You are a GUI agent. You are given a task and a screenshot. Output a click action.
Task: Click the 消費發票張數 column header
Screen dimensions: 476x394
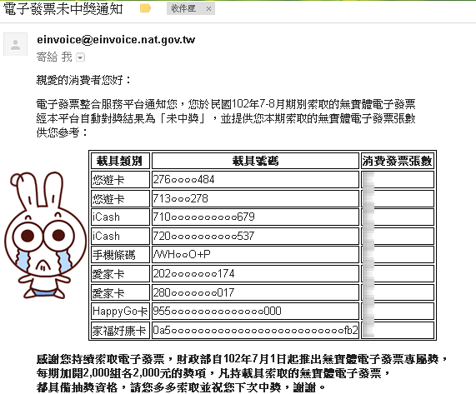(x=398, y=161)
